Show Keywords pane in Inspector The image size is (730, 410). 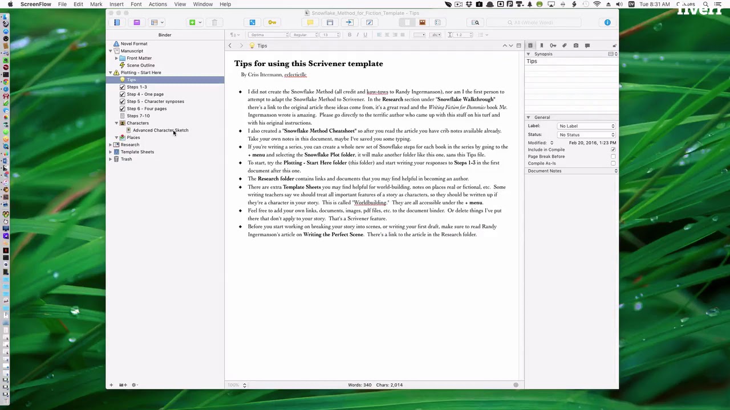tap(553, 46)
